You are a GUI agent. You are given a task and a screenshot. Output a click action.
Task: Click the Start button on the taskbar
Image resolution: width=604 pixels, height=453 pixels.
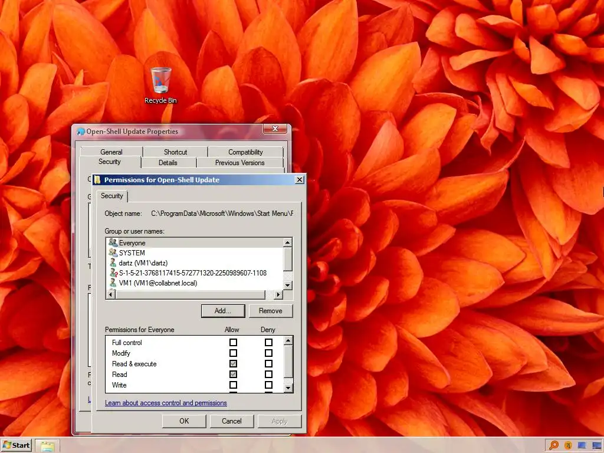pos(16,445)
